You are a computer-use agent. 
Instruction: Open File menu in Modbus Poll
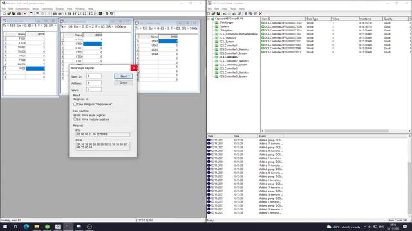coord(4,8)
